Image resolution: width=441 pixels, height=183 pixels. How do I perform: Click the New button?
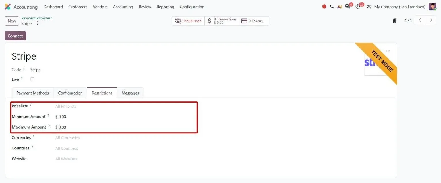point(12,21)
